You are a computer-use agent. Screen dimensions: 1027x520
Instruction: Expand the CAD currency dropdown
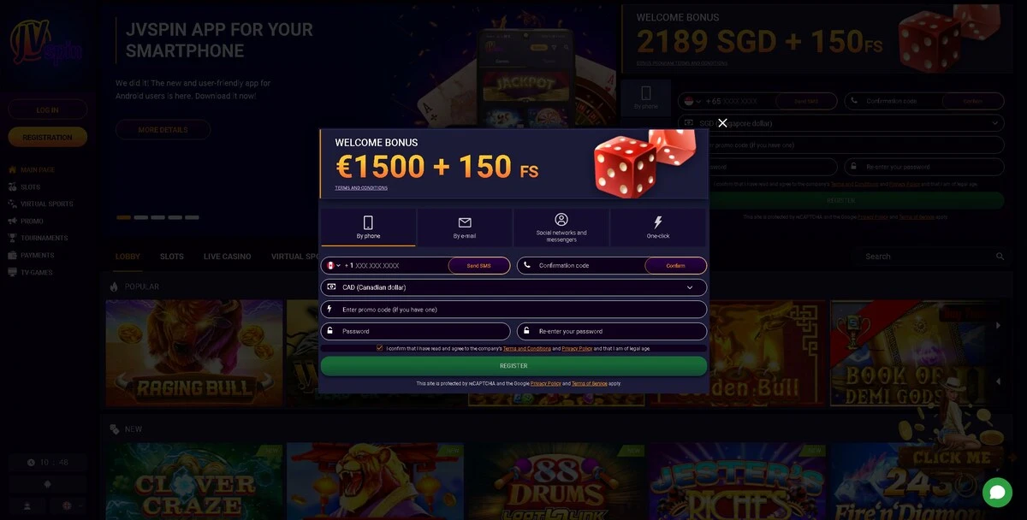(x=513, y=287)
